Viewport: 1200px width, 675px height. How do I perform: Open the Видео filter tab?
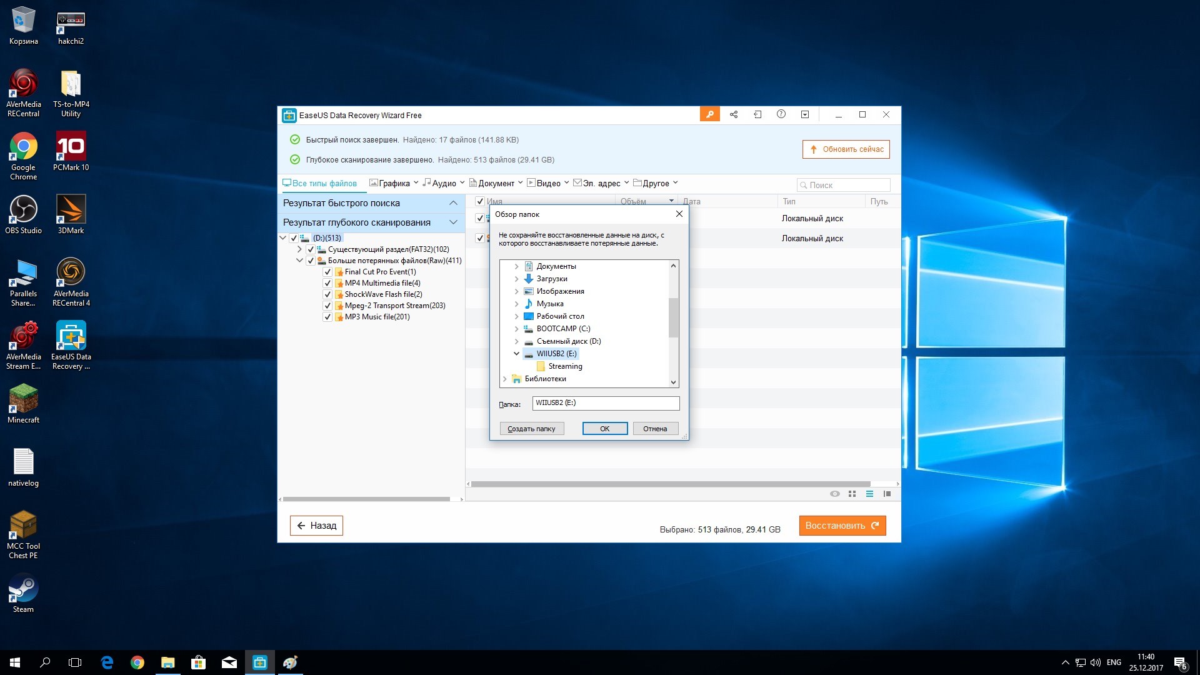click(547, 183)
